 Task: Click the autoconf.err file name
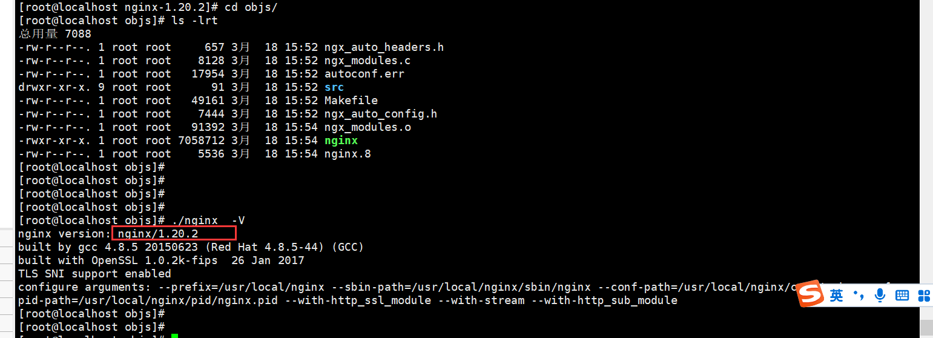point(364,74)
